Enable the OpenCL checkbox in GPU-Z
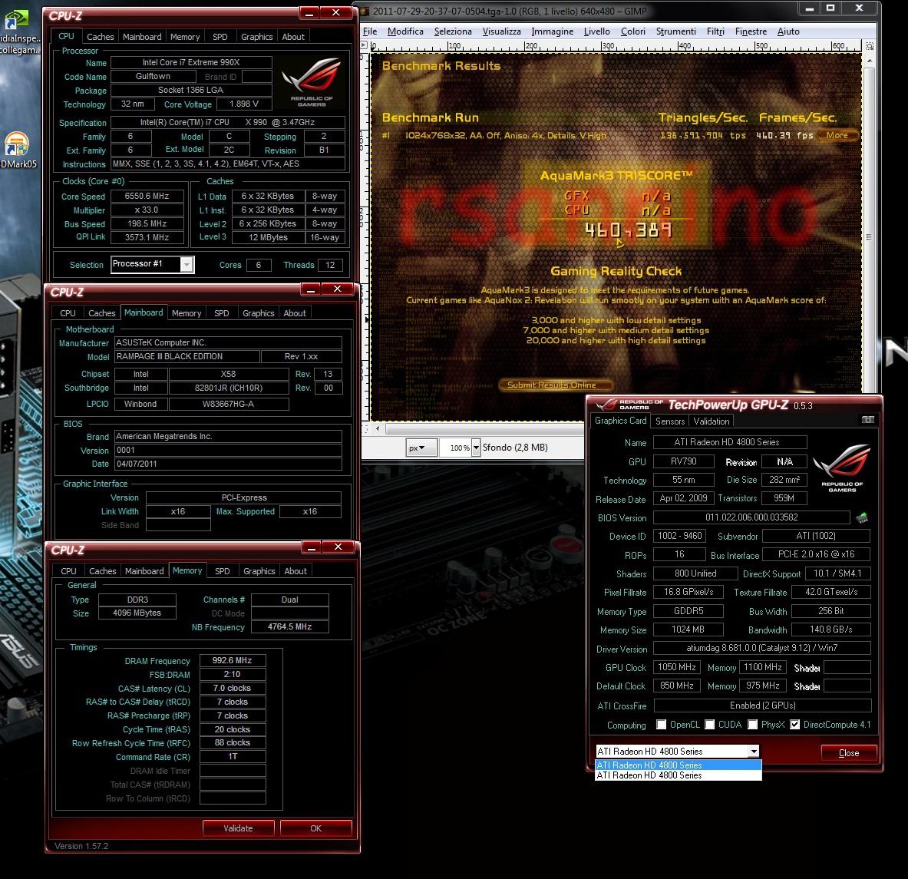Image resolution: width=908 pixels, height=879 pixels. (661, 725)
